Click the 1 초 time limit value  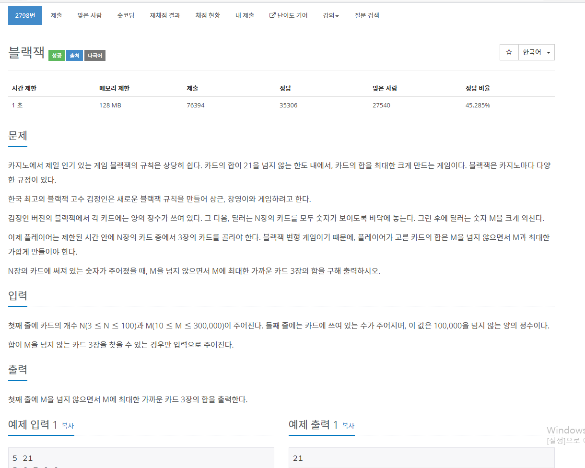(17, 105)
